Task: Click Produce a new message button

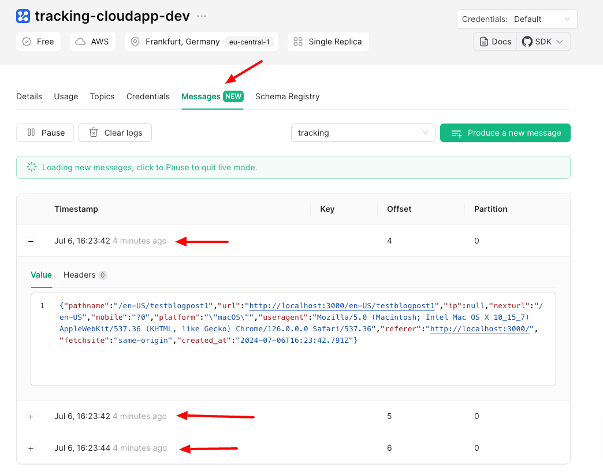Action: [x=505, y=133]
